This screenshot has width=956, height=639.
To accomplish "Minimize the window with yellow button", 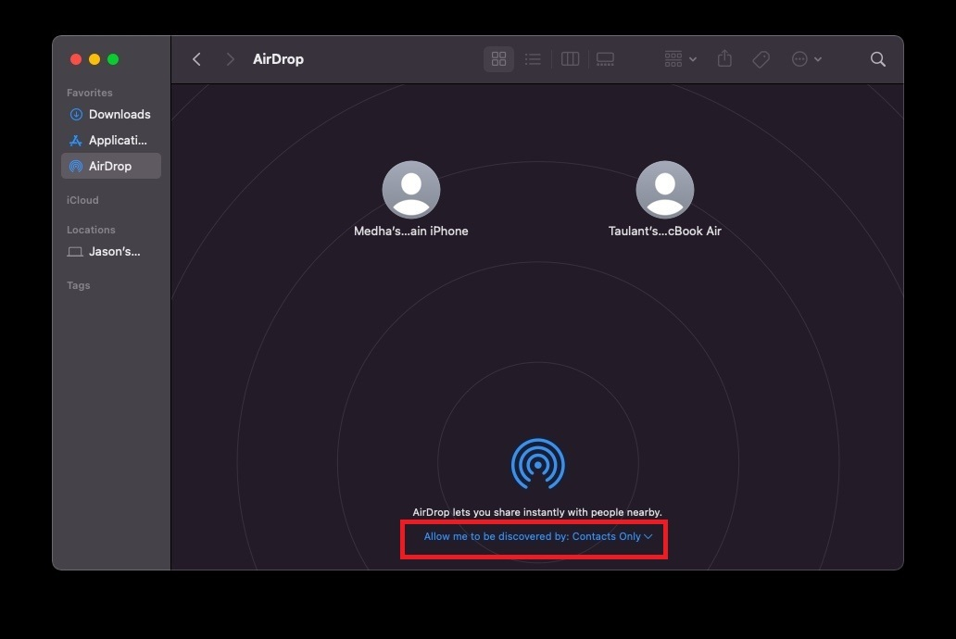I will click(94, 59).
